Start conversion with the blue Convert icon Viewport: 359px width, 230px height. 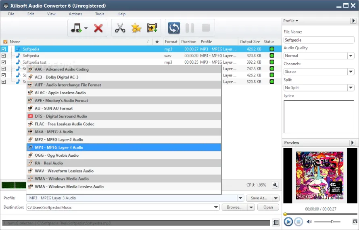[x=174, y=28]
